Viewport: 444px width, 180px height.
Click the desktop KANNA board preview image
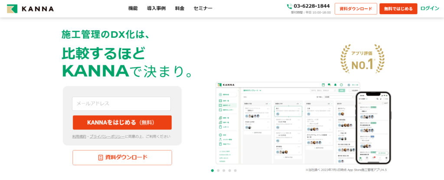tap(286, 123)
